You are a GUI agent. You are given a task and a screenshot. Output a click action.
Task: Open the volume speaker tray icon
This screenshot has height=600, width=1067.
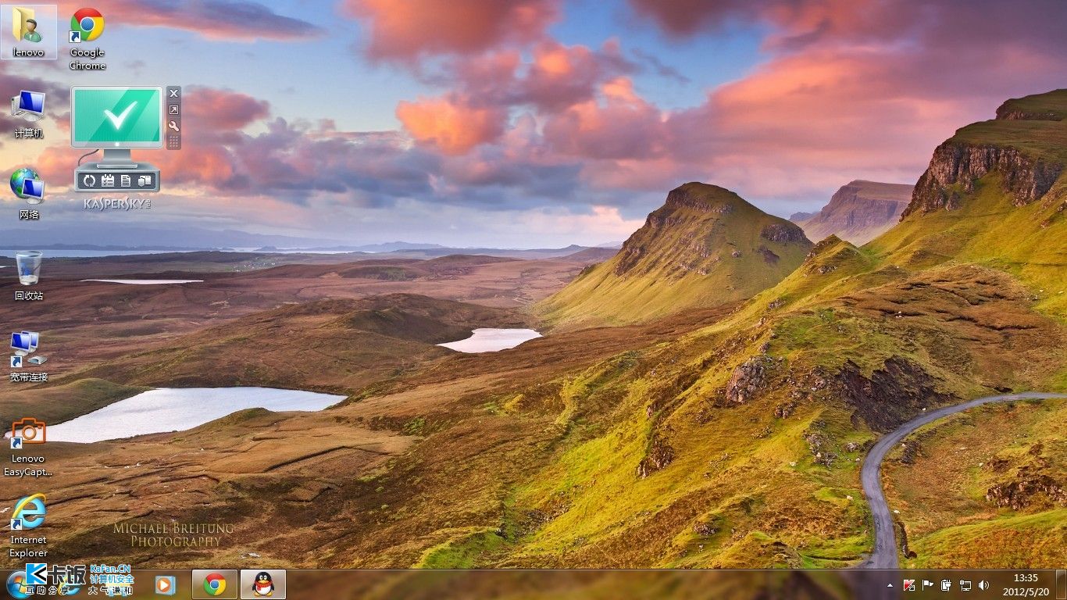tap(984, 585)
